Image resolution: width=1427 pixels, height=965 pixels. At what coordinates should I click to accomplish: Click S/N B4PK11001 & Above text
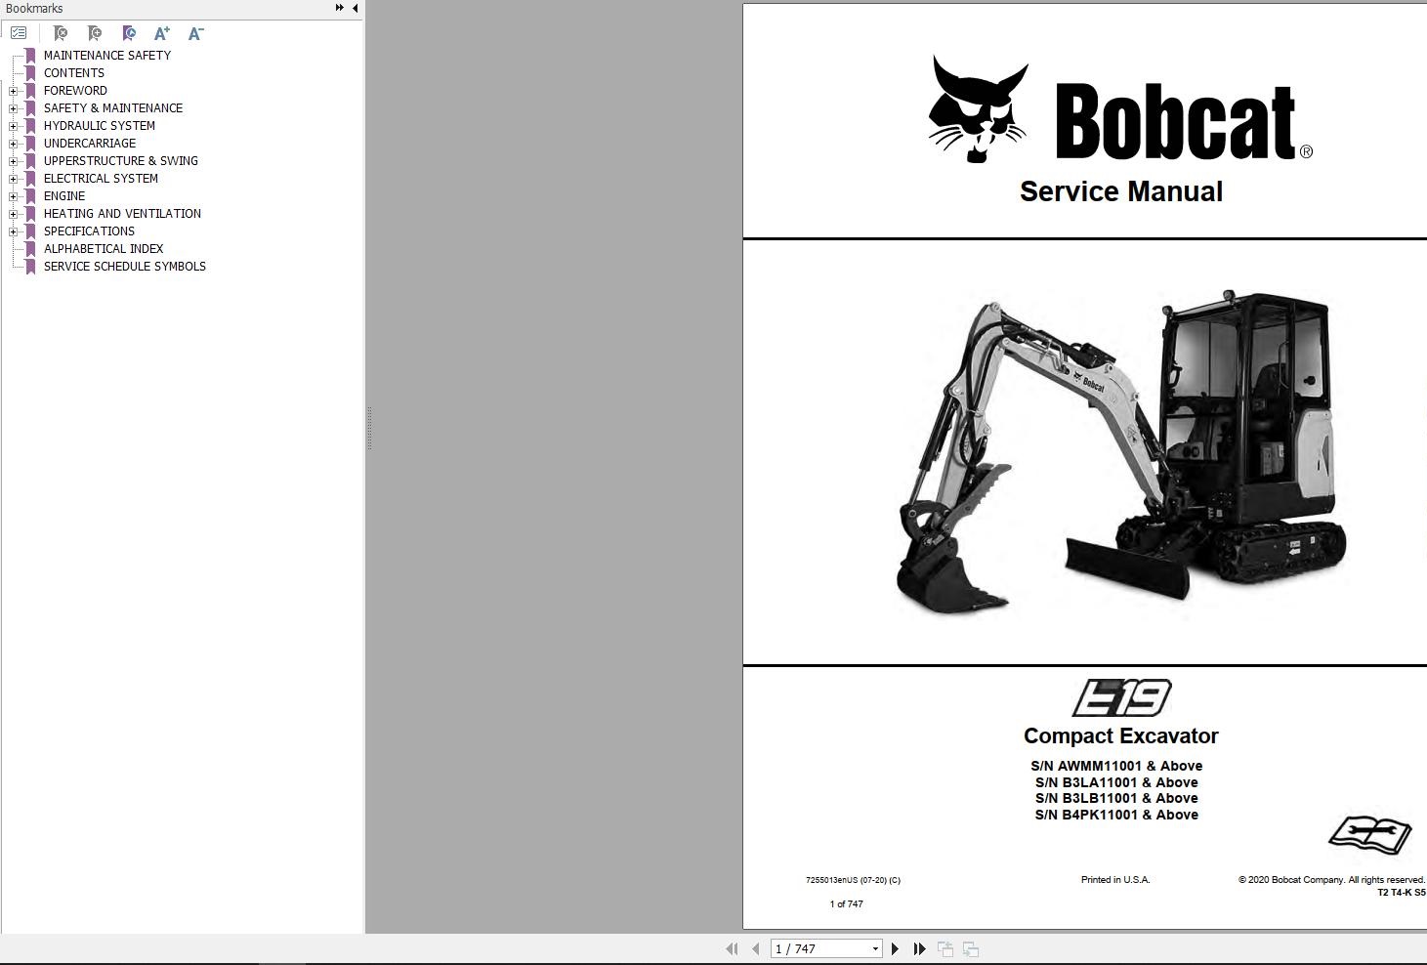tap(1116, 815)
